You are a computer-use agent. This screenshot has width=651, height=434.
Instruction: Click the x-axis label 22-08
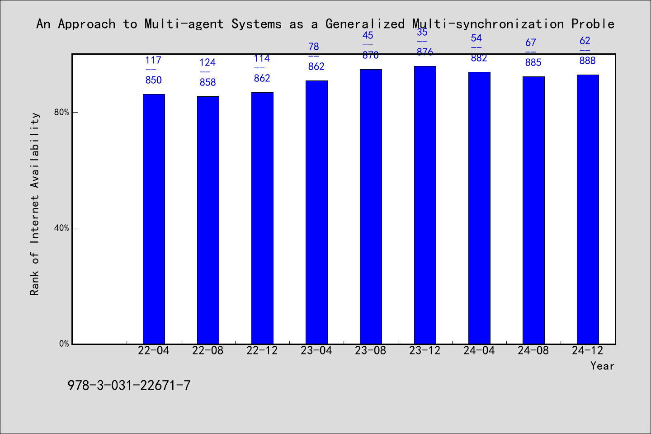[x=208, y=350]
